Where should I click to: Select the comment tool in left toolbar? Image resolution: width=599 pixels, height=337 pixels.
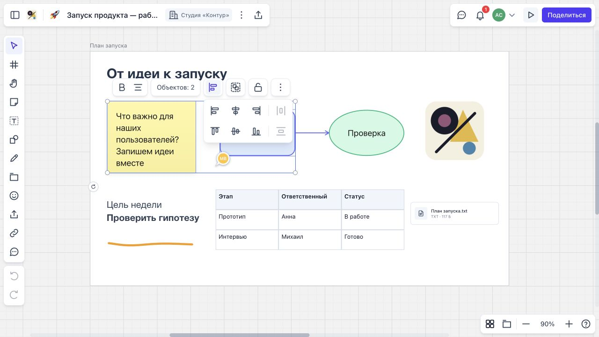(x=14, y=252)
